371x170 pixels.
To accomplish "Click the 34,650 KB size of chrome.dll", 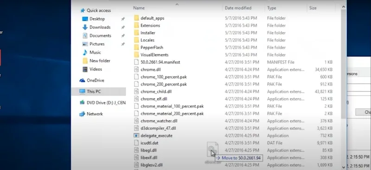I will pos(324,70).
